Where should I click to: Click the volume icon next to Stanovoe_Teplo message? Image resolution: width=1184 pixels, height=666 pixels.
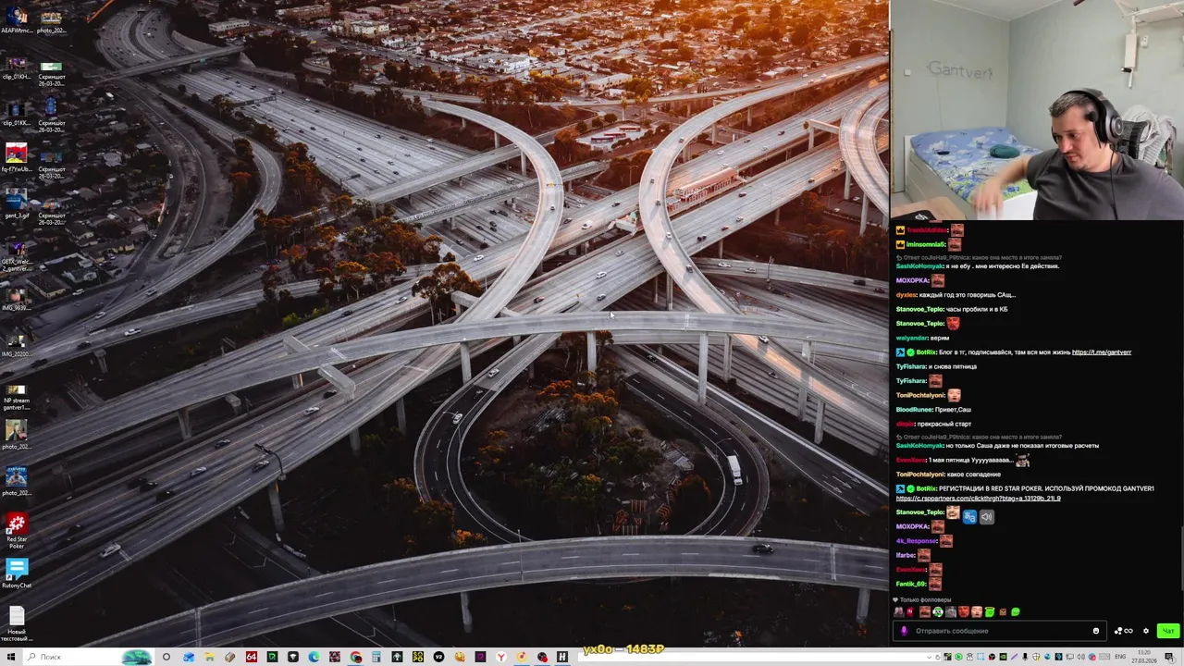[x=986, y=517]
